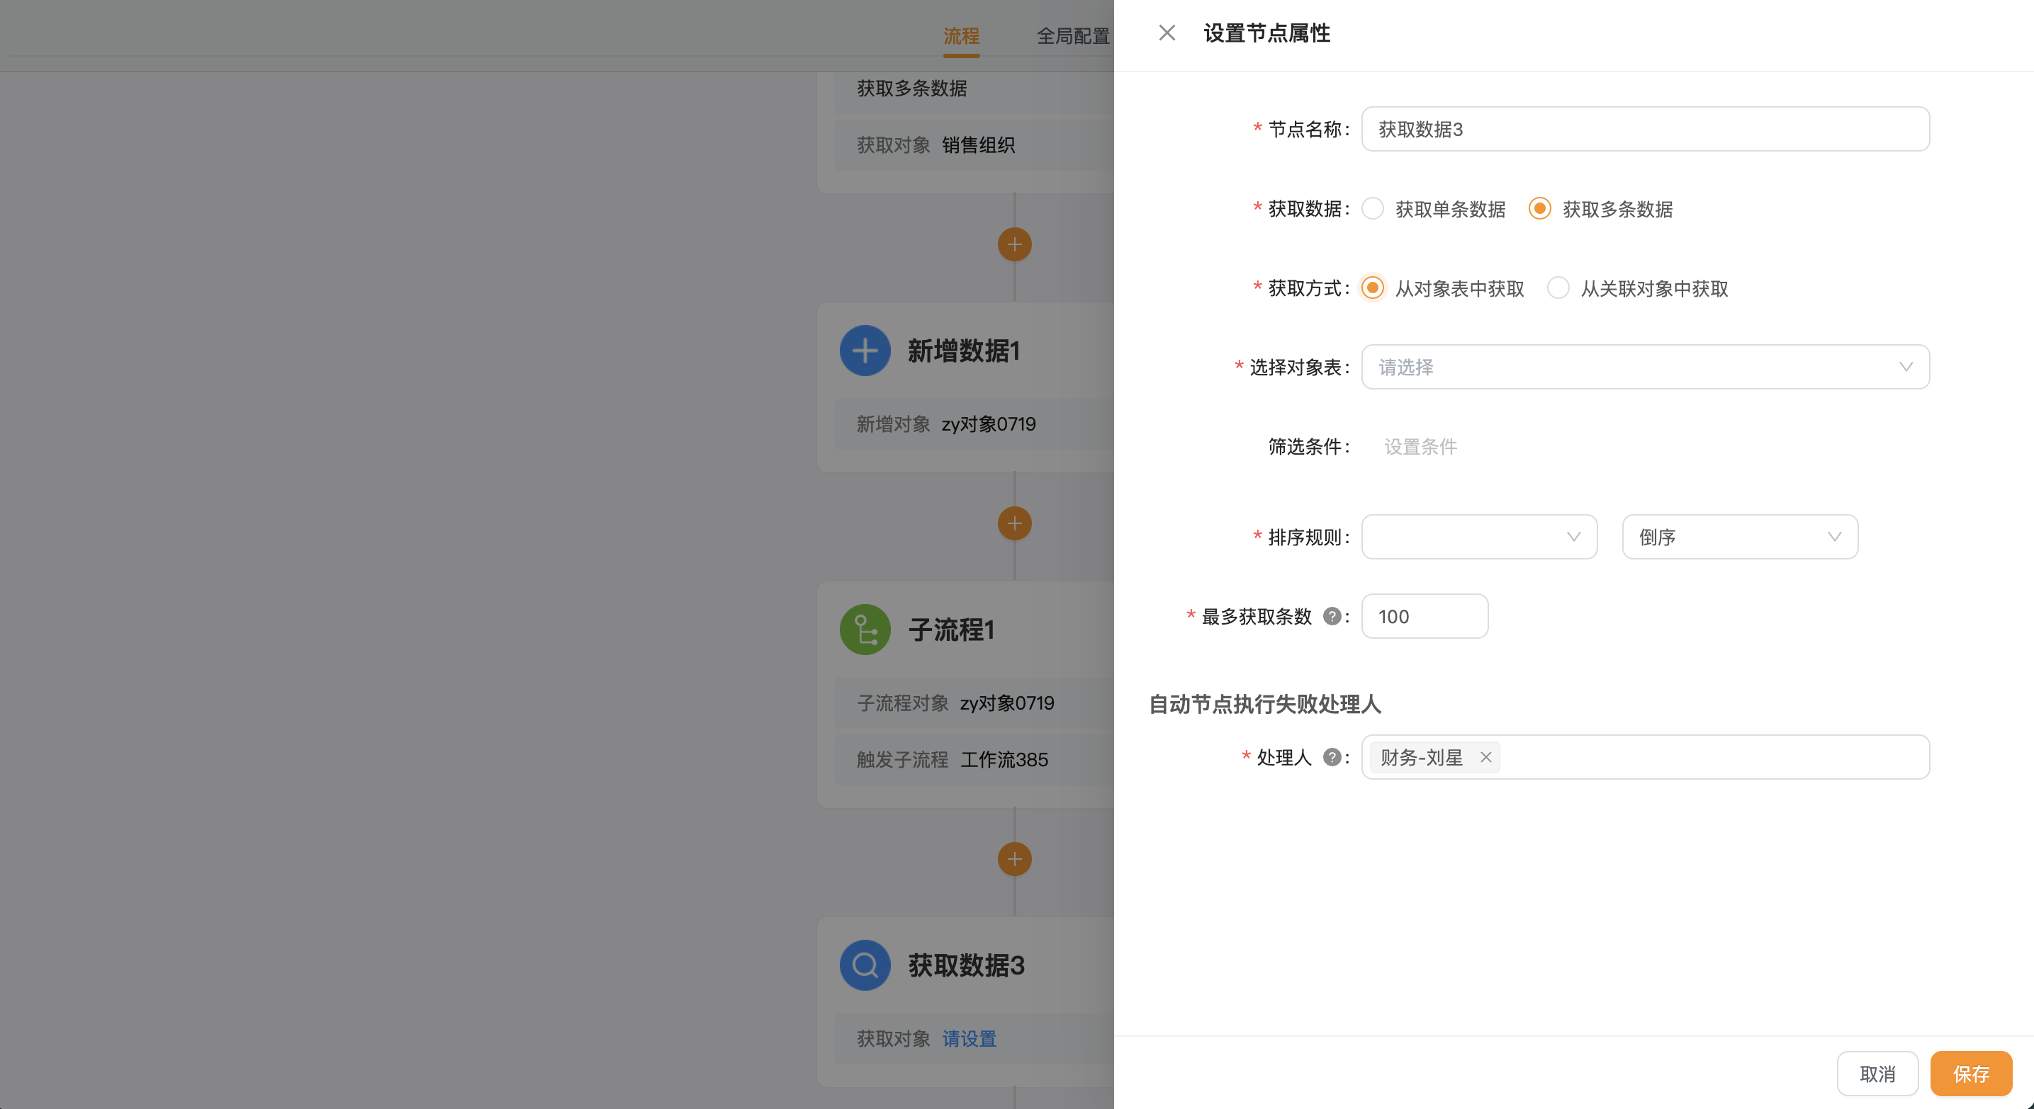Add a node via the plus button above 获取数据3
Screen dimensions: 2034x1109
coord(1014,859)
